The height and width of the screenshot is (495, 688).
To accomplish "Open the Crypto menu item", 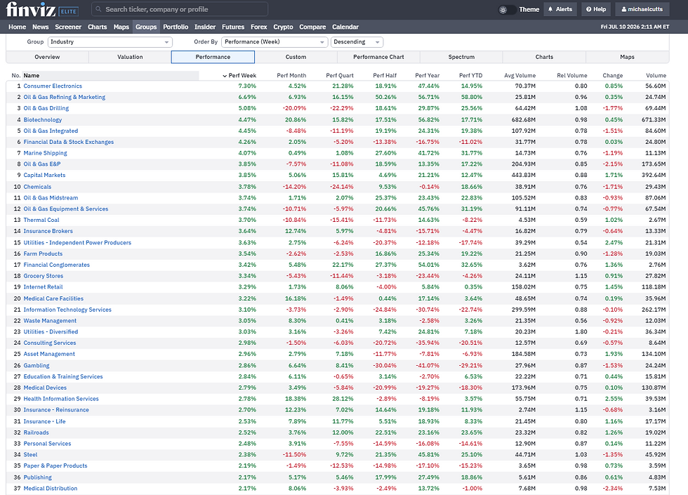I will pos(283,27).
